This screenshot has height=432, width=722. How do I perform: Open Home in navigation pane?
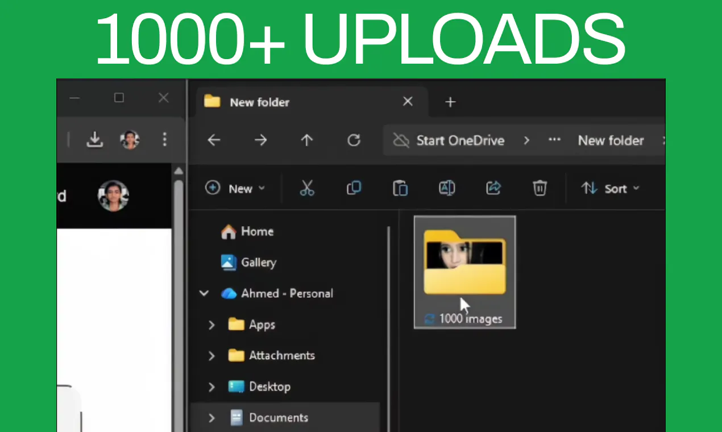tap(247, 231)
